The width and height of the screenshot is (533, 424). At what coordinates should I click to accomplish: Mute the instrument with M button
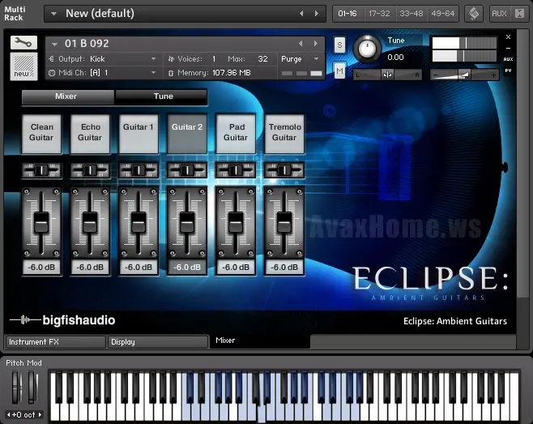339,71
